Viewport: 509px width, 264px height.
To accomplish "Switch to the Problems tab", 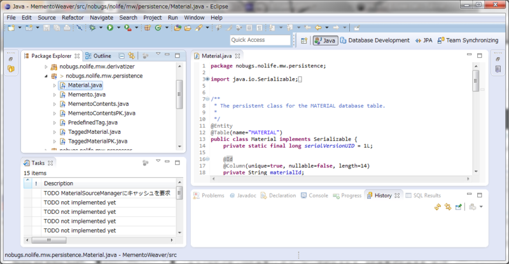I will (x=209, y=195).
